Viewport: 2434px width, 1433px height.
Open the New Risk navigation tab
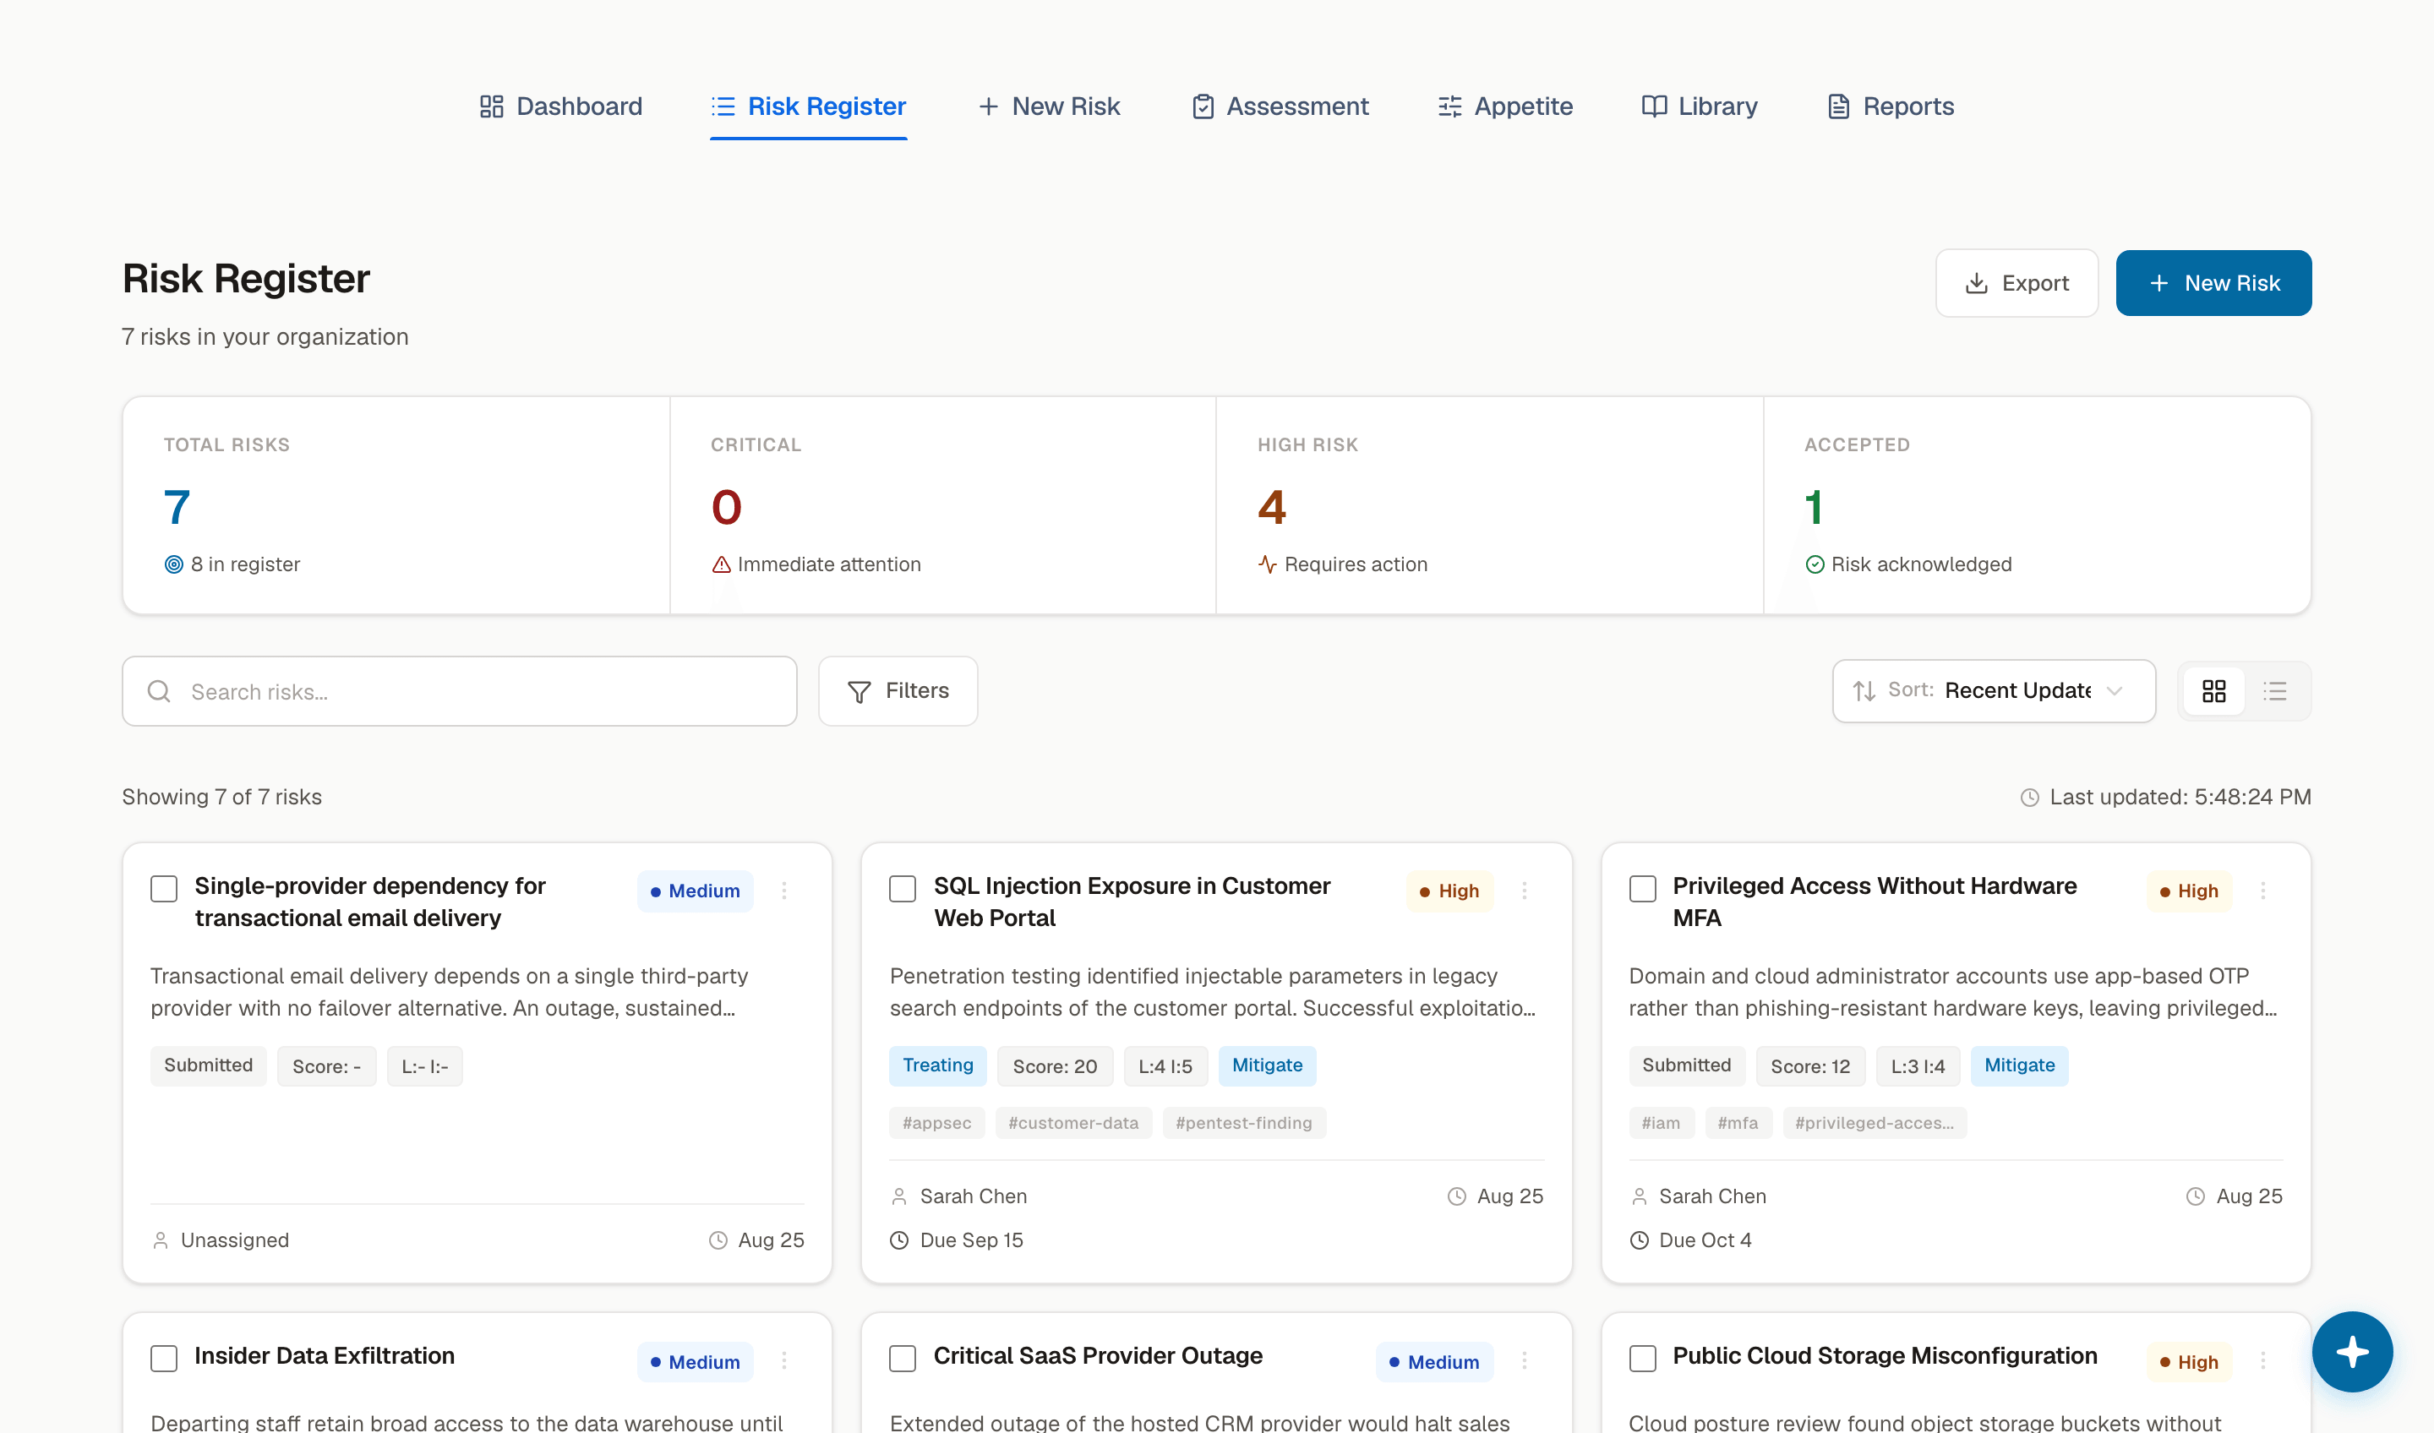1049,106
